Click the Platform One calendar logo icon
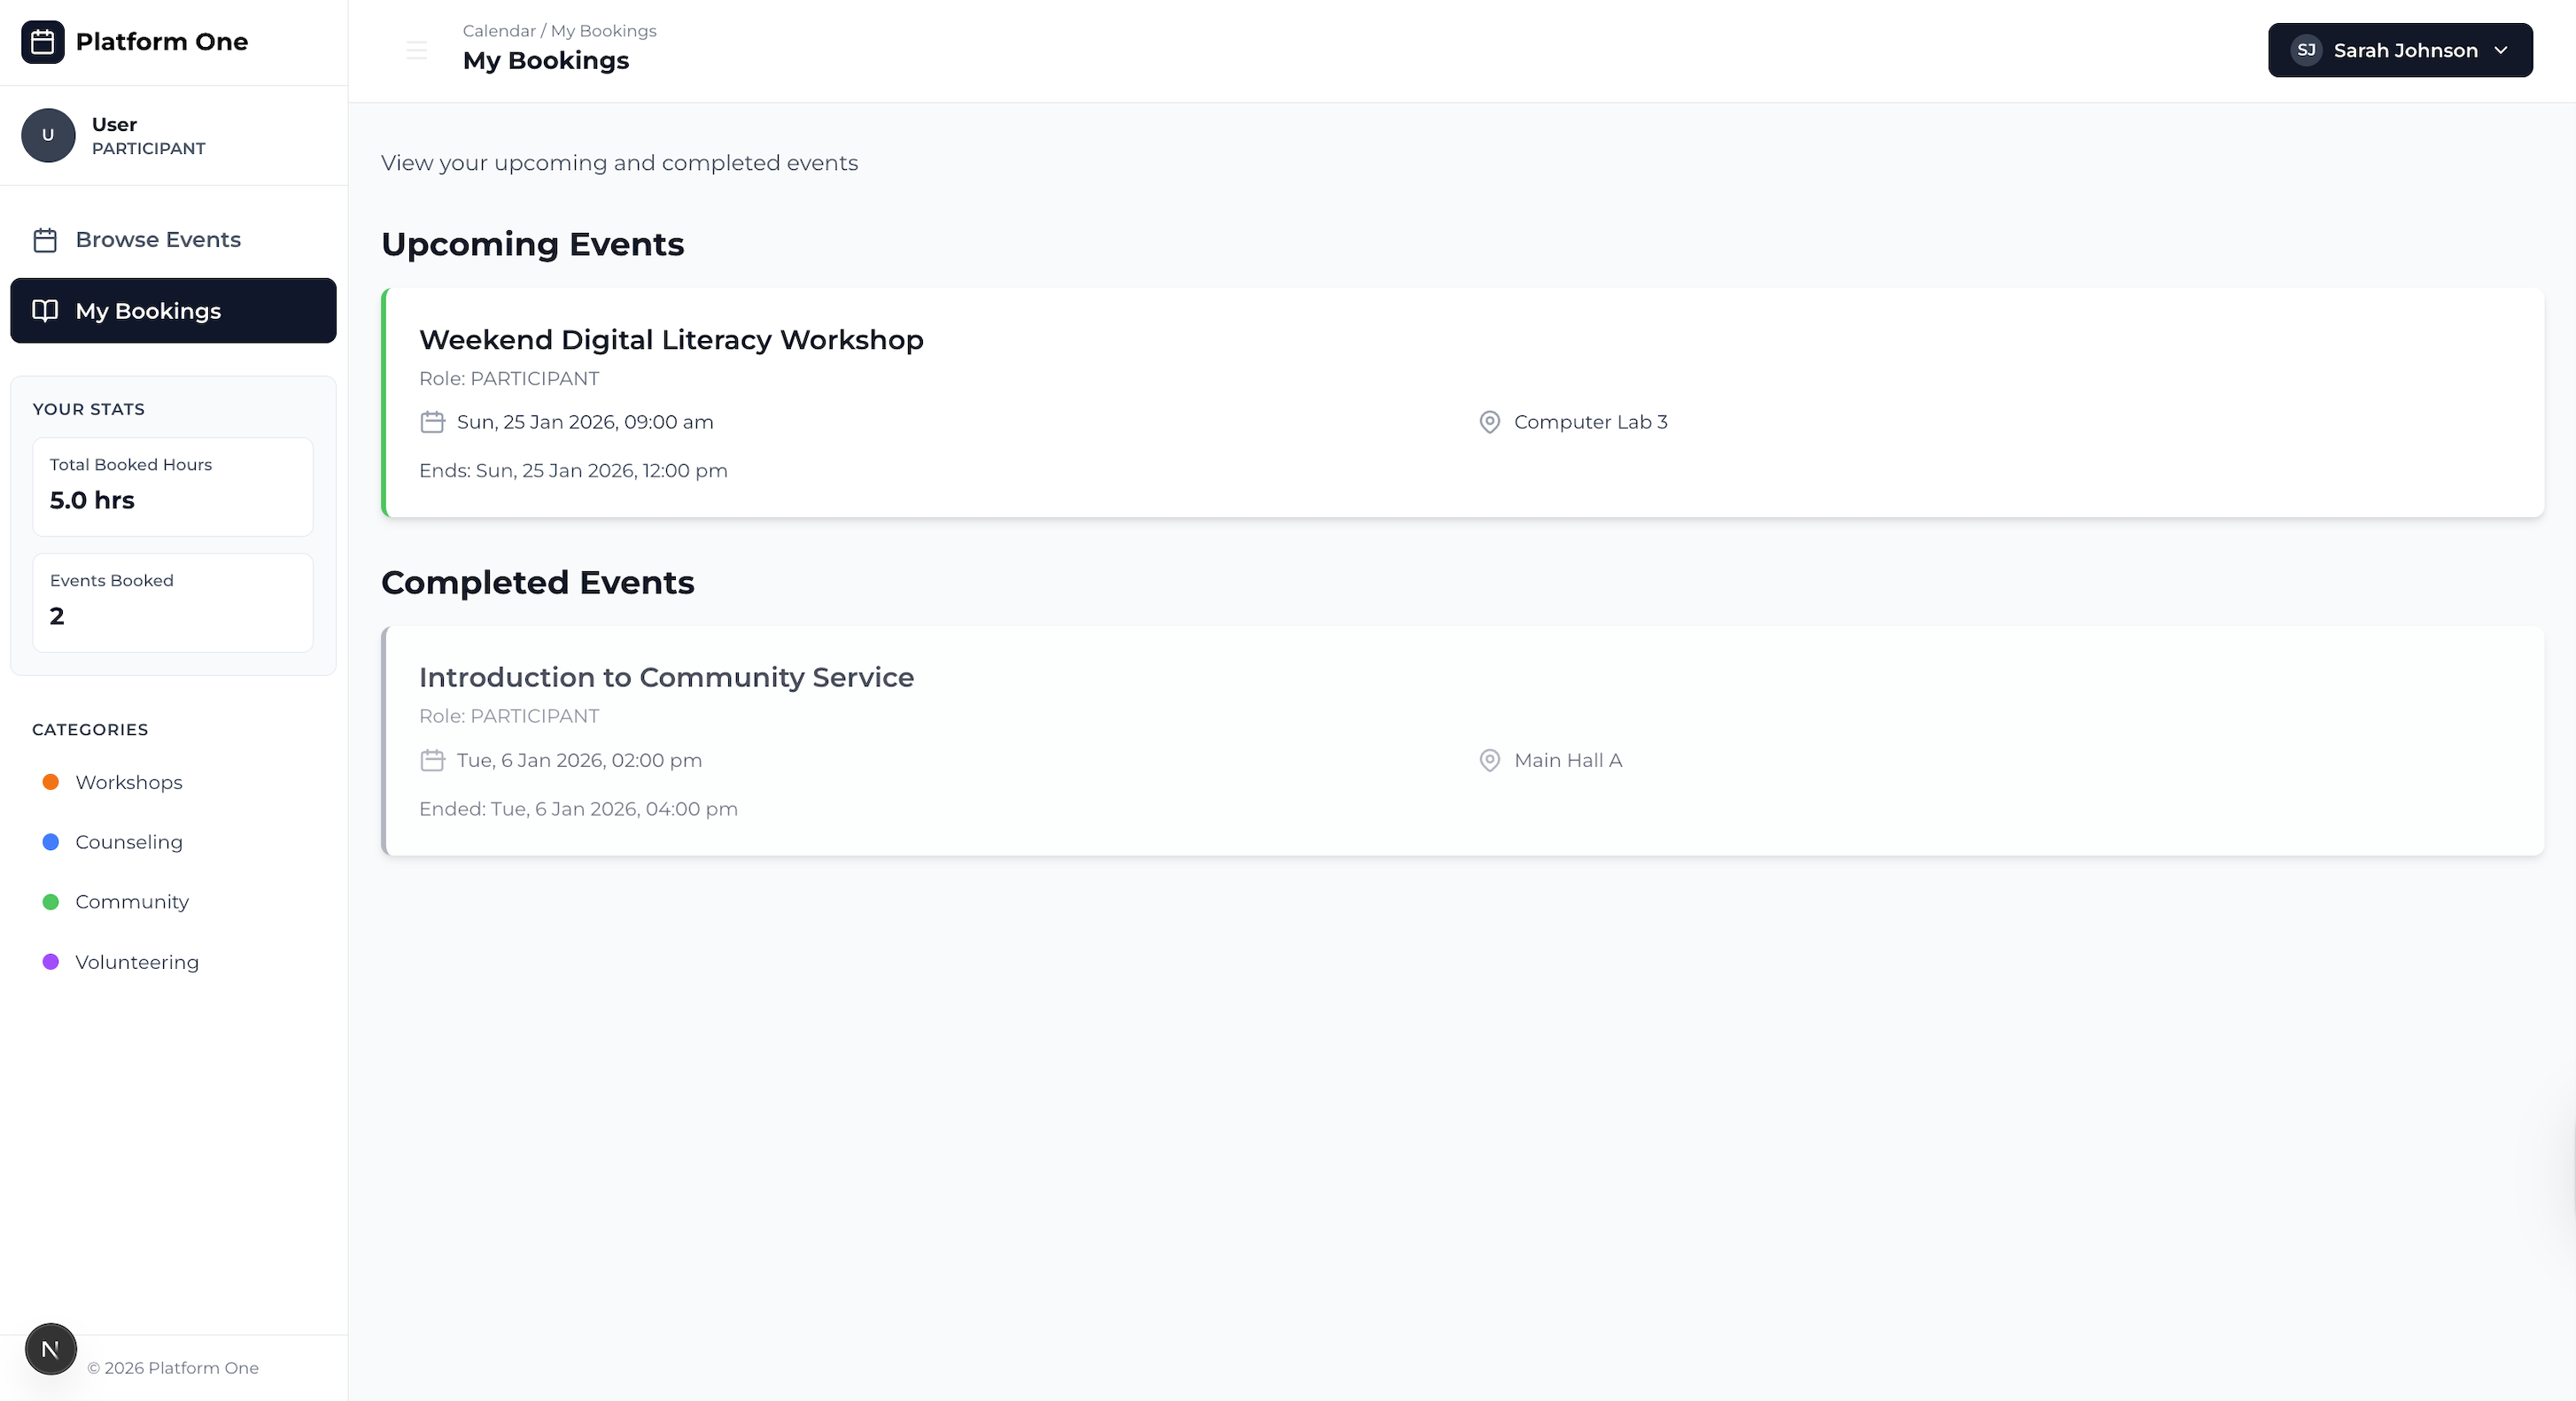The width and height of the screenshot is (2576, 1401). pyautogui.click(x=42, y=42)
